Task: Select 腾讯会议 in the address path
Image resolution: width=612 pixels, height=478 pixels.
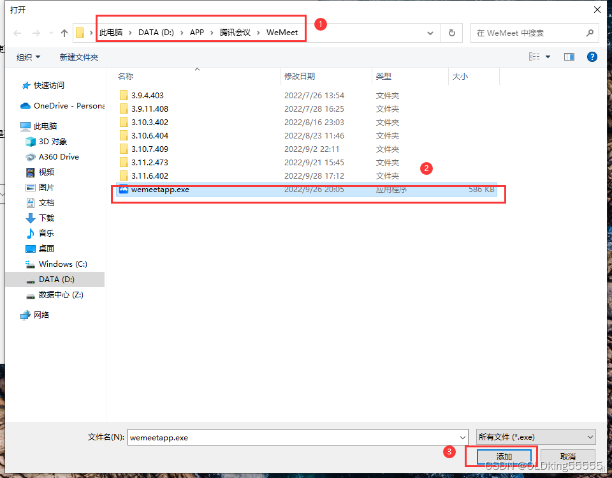Action: click(x=235, y=33)
